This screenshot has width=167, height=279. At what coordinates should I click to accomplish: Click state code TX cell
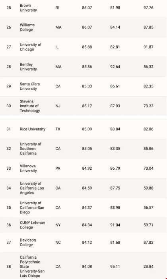(x=58, y=129)
